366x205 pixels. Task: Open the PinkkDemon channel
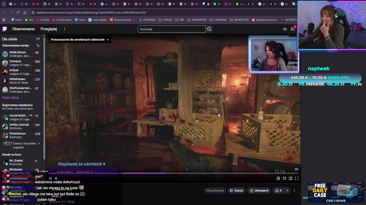[22, 135]
